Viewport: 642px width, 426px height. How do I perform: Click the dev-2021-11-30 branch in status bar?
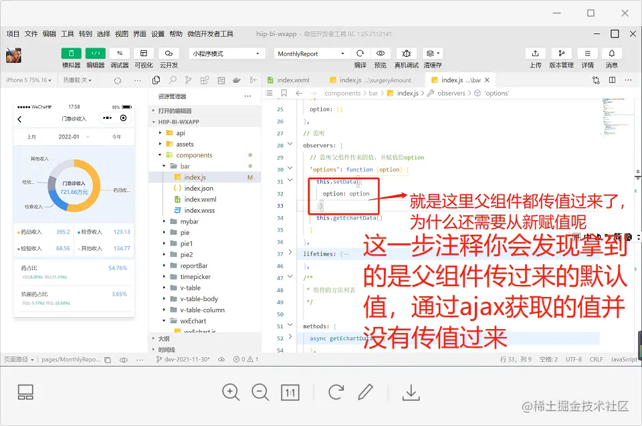183,359
